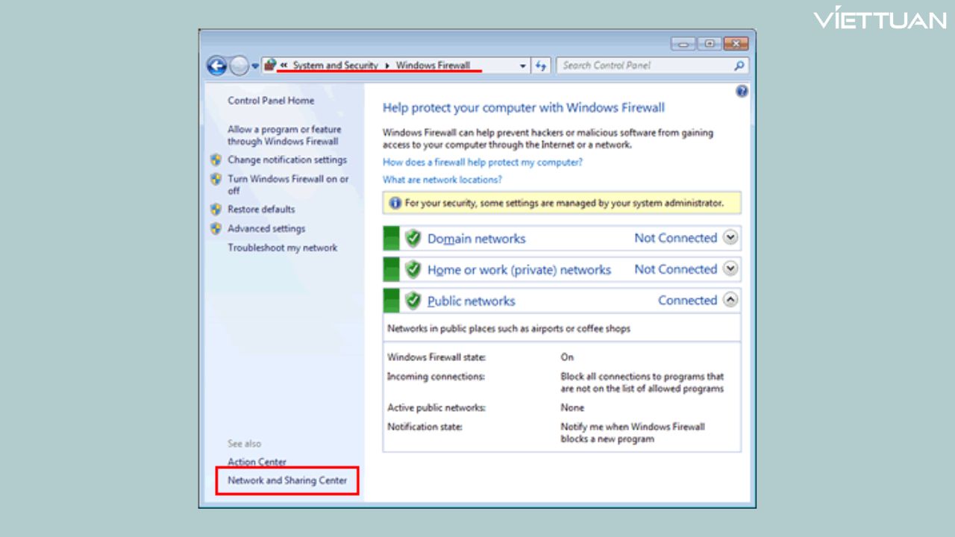Image resolution: width=955 pixels, height=537 pixels.
Task: Click the refresh button beside address bar
Action: coord(542,66)
